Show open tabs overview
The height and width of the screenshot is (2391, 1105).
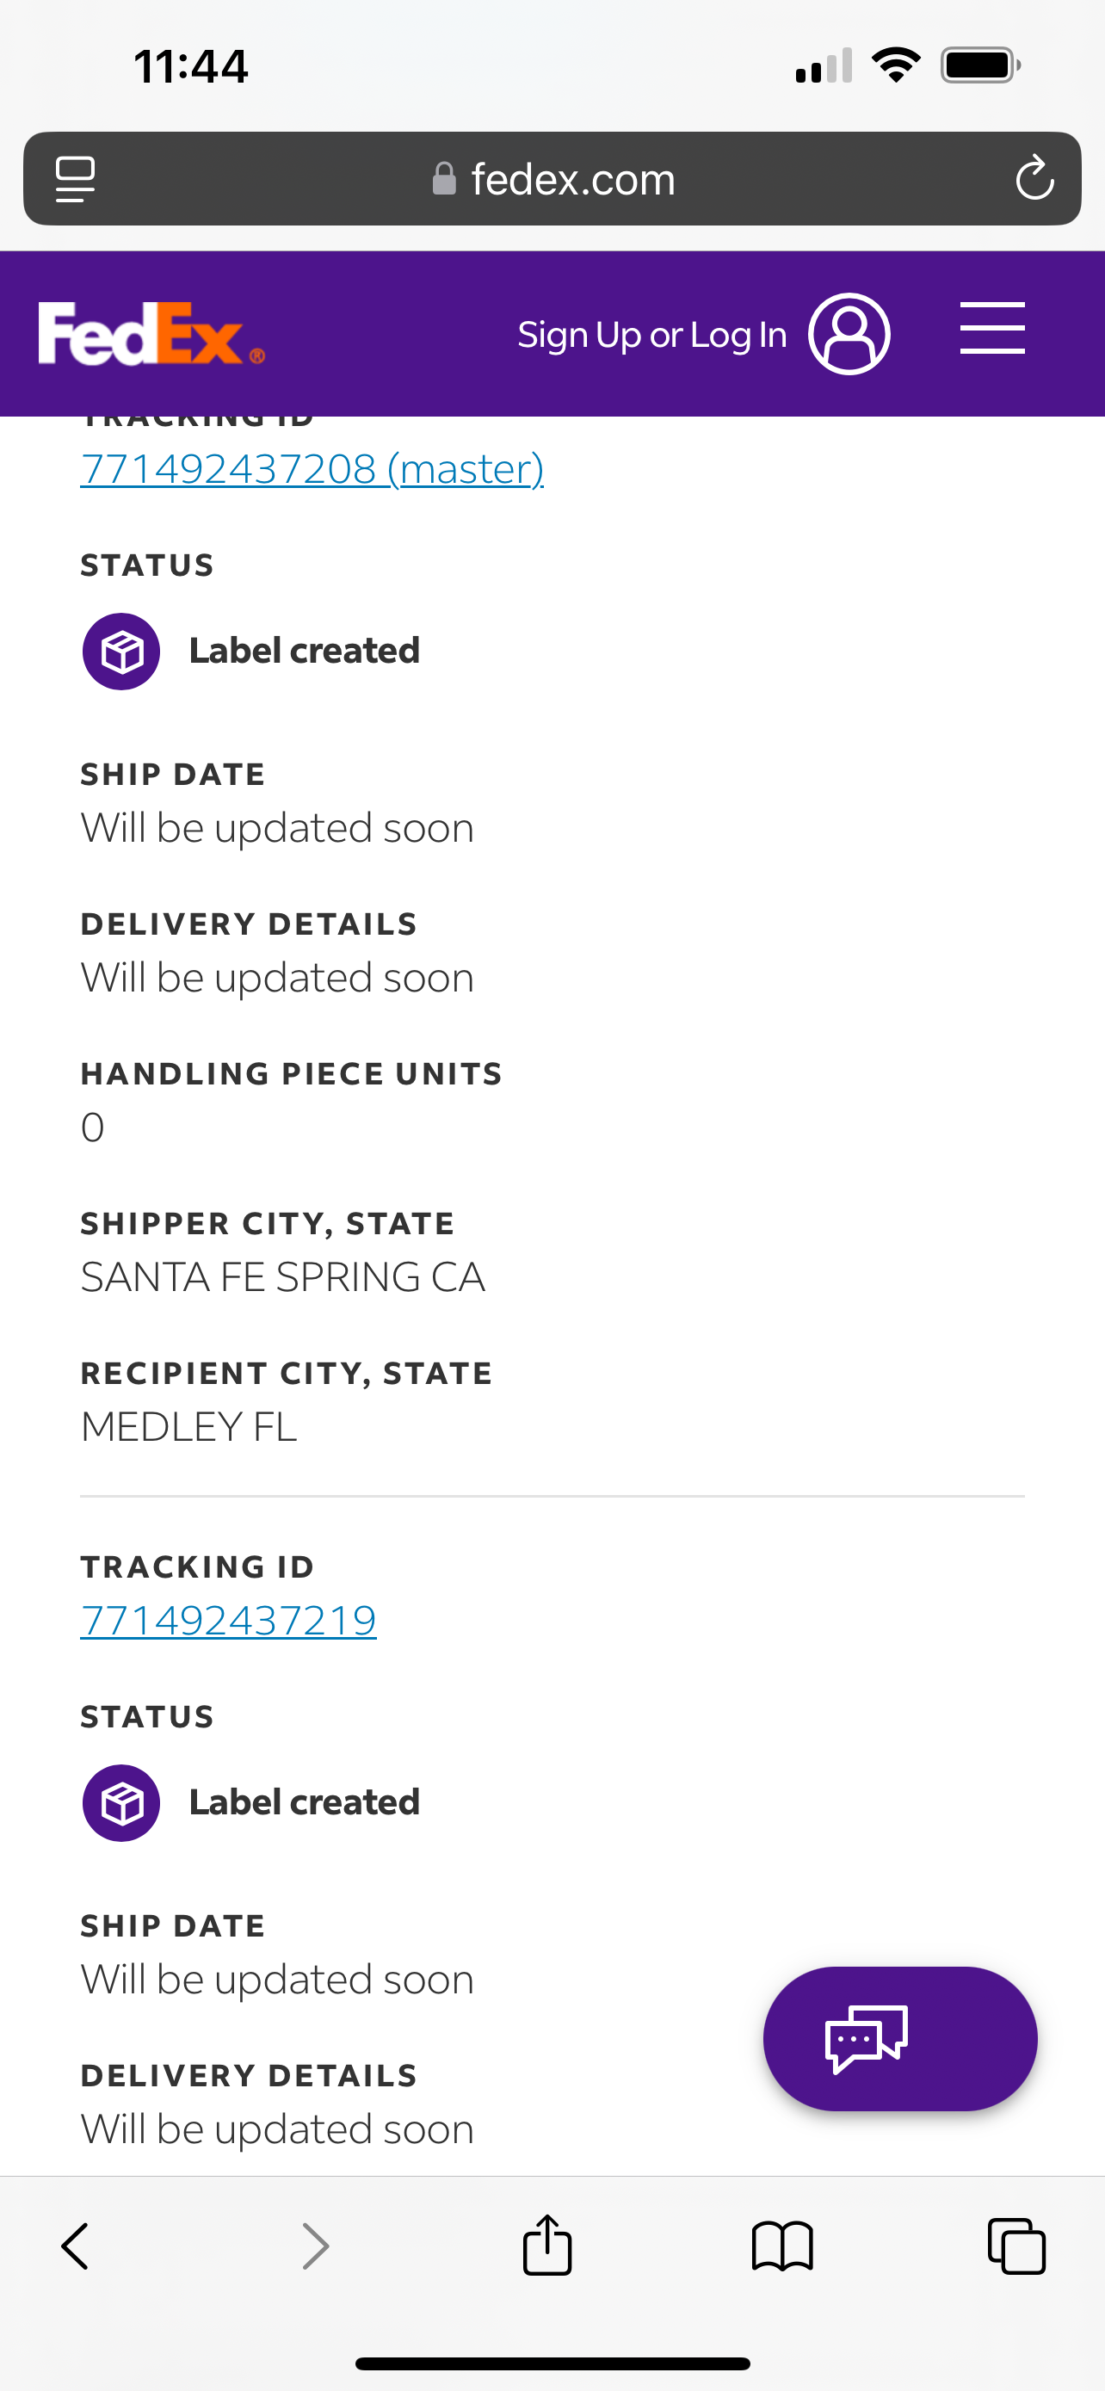[x=1016, y=2246]
